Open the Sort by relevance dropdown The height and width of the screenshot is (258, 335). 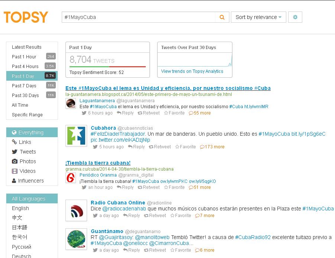pyautogui.click(x=258, y=17)
